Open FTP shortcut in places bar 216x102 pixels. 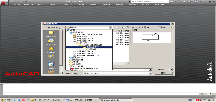[51, 58]
